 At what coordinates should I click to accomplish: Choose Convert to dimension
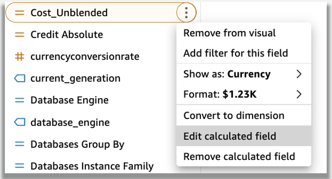(x=244, y=116)
